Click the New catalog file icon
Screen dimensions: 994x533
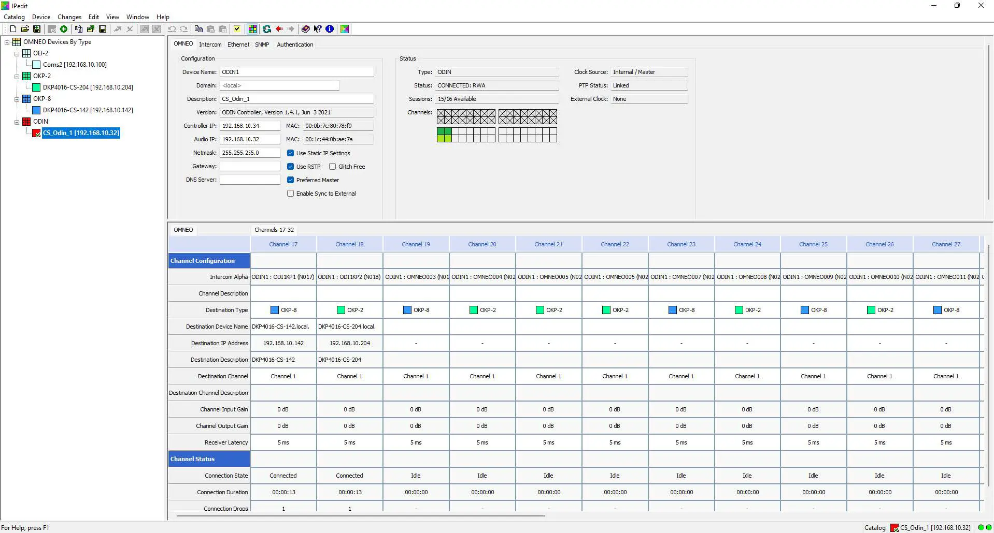click(13, 29)
